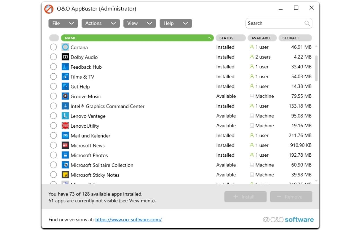Click the Microsoft News app icon
The width and height of the screenshot is (346, 230).
pyautogui.click(x=65, y=145)
